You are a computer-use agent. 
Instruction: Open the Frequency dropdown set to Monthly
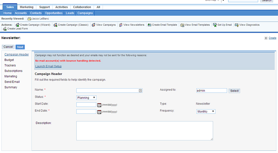(x=206, y=112)
